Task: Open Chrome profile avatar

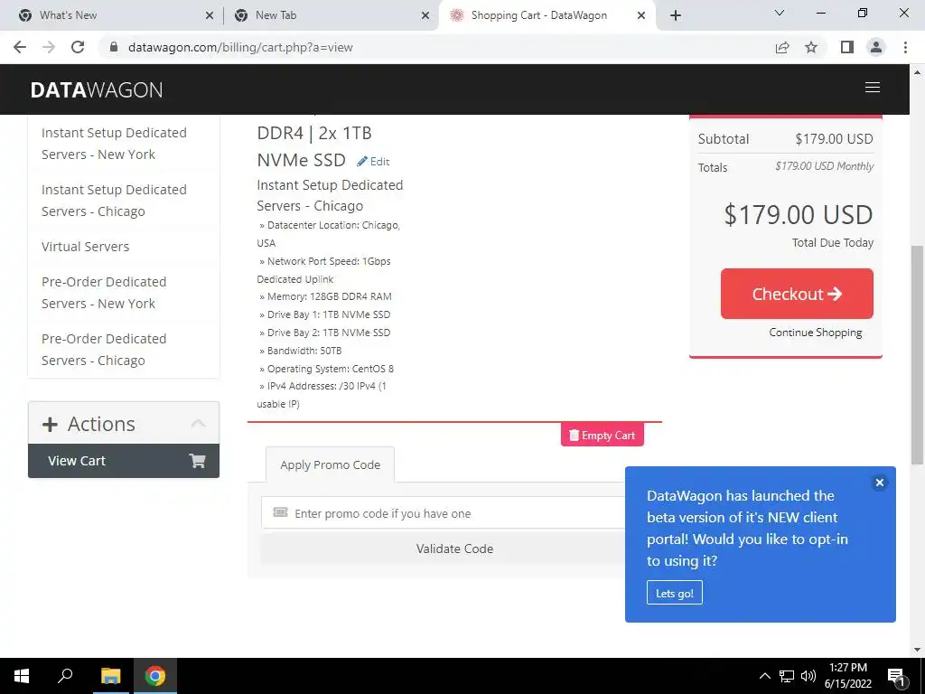Action: (876, 47)
